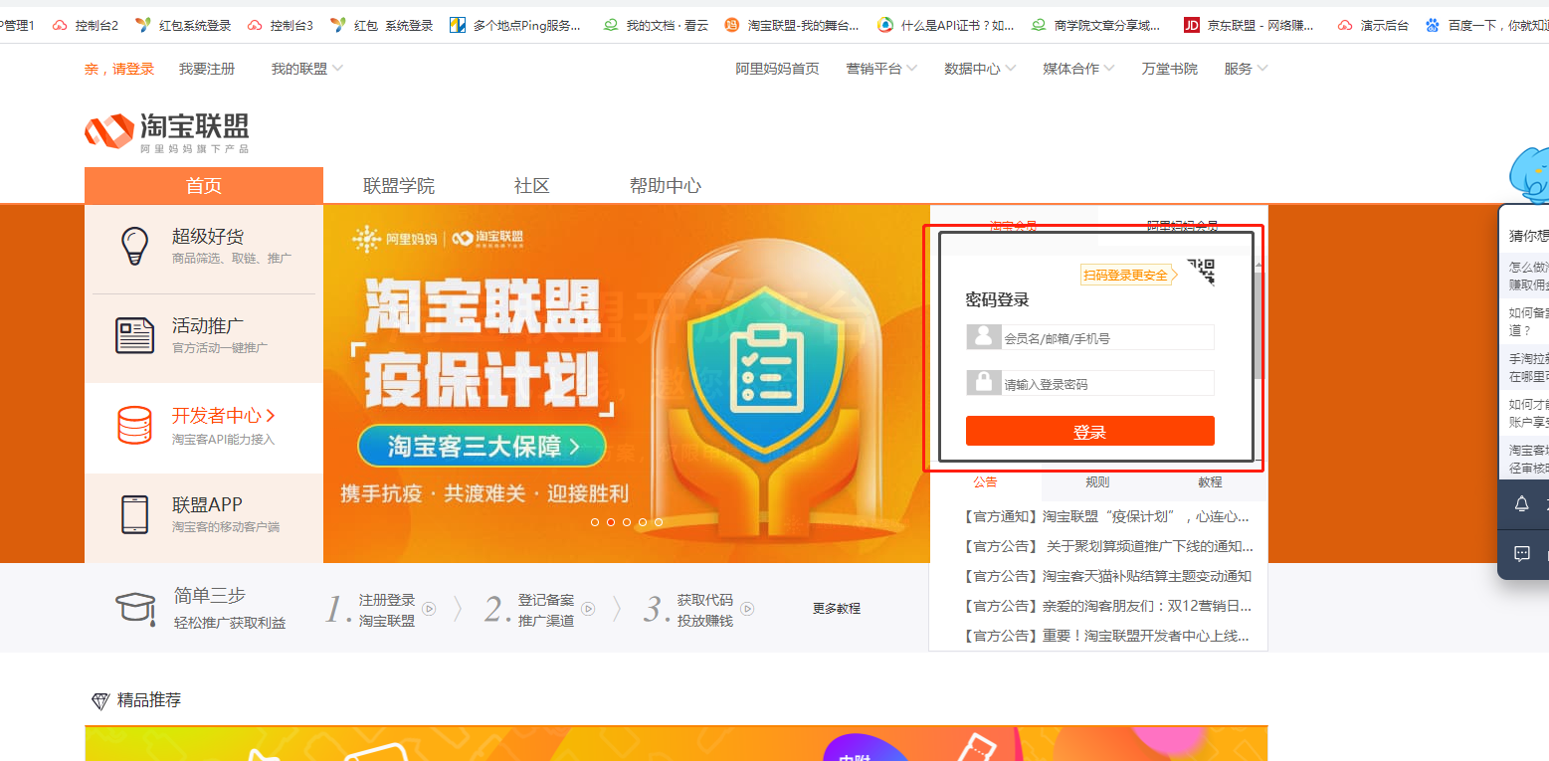Open the 百度一下 bookmark
The width and height of the screenshot is (1549, 761).
click(1486, 25)
